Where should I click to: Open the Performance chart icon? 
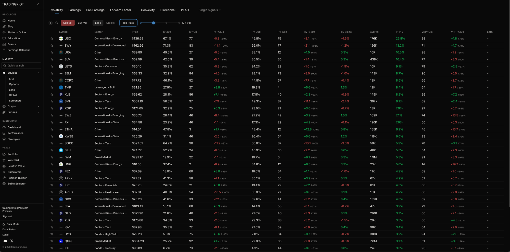coord(4,133)
